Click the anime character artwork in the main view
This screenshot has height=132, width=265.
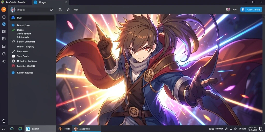[159, 70]
